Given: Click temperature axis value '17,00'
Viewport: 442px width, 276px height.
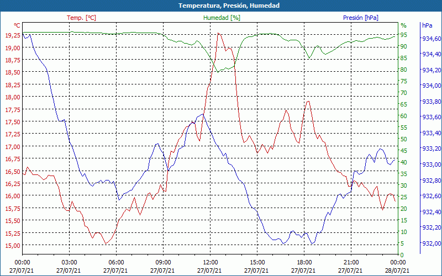Looking at the screenshot, I should click(x=13, y=146).
